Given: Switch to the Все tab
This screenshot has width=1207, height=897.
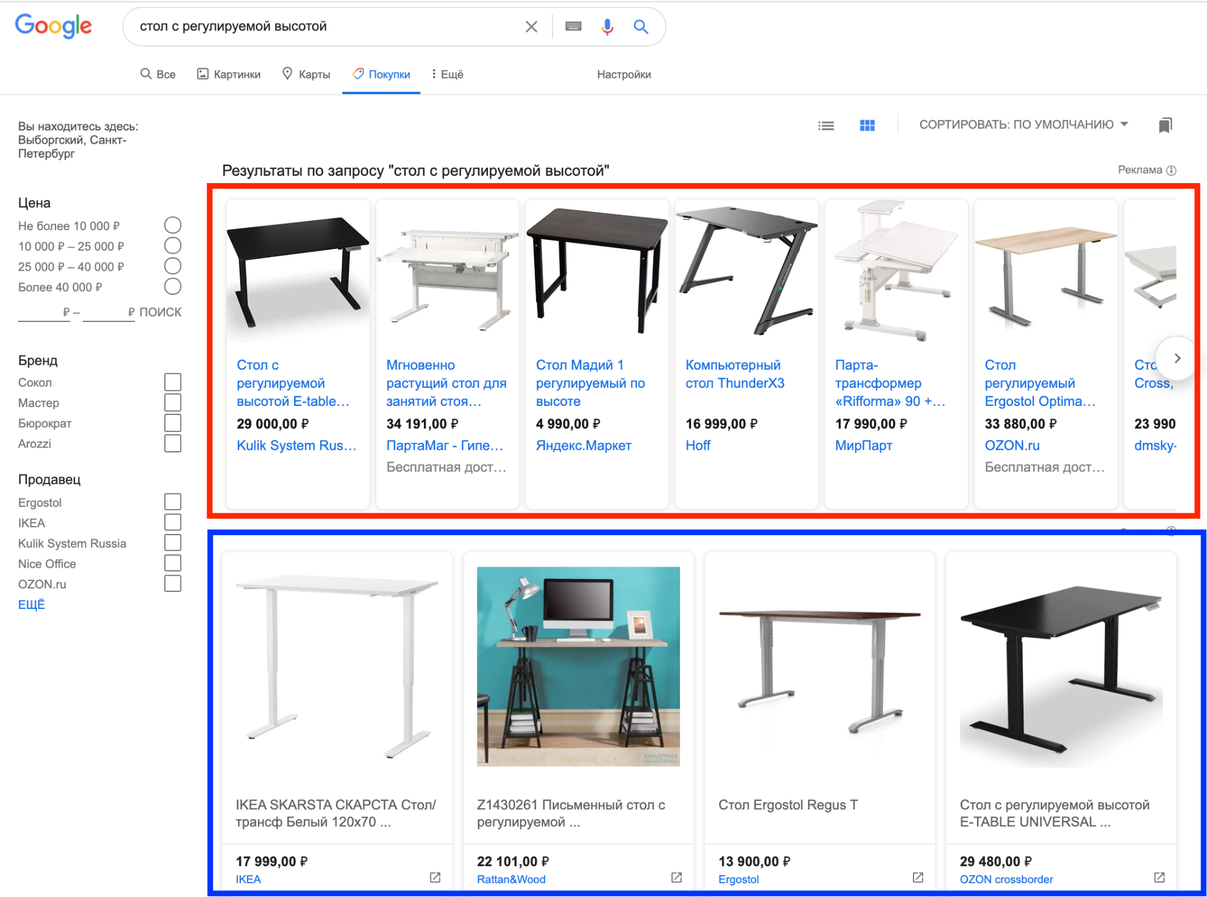Looking at the screenshot, I should [x=158, y=74].
